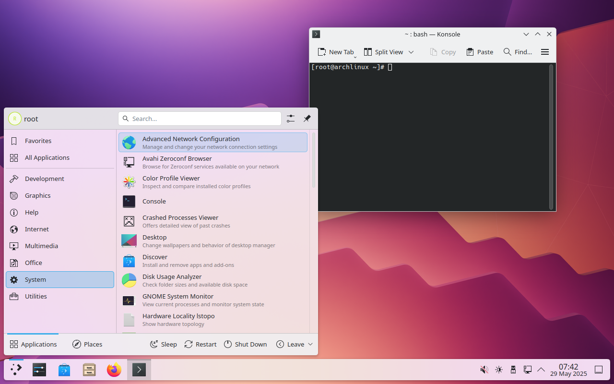
Task: Open file manager from taskbar
Action: (x=89, y=370)
